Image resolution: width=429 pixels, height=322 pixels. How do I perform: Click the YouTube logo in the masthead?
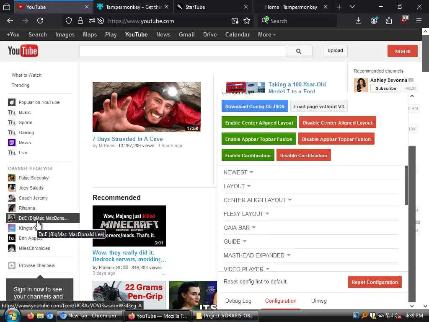tap(23, 51)
